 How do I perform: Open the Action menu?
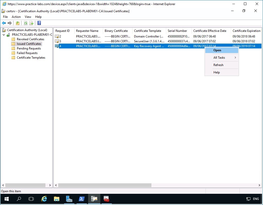click(16, 17)
